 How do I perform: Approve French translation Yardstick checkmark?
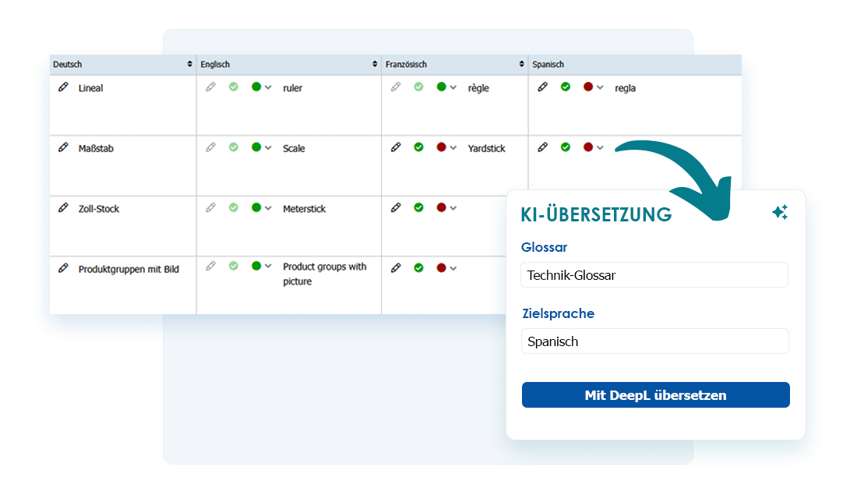(418, 147)
